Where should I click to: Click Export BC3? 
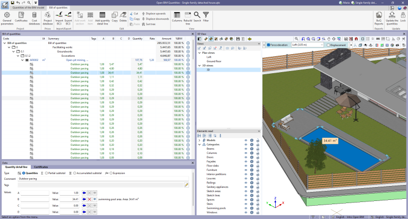(x=68, y=18)
